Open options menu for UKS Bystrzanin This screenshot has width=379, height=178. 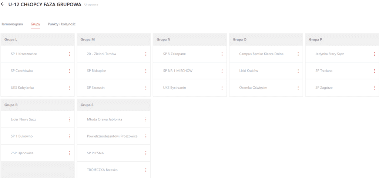coord(222,88)
